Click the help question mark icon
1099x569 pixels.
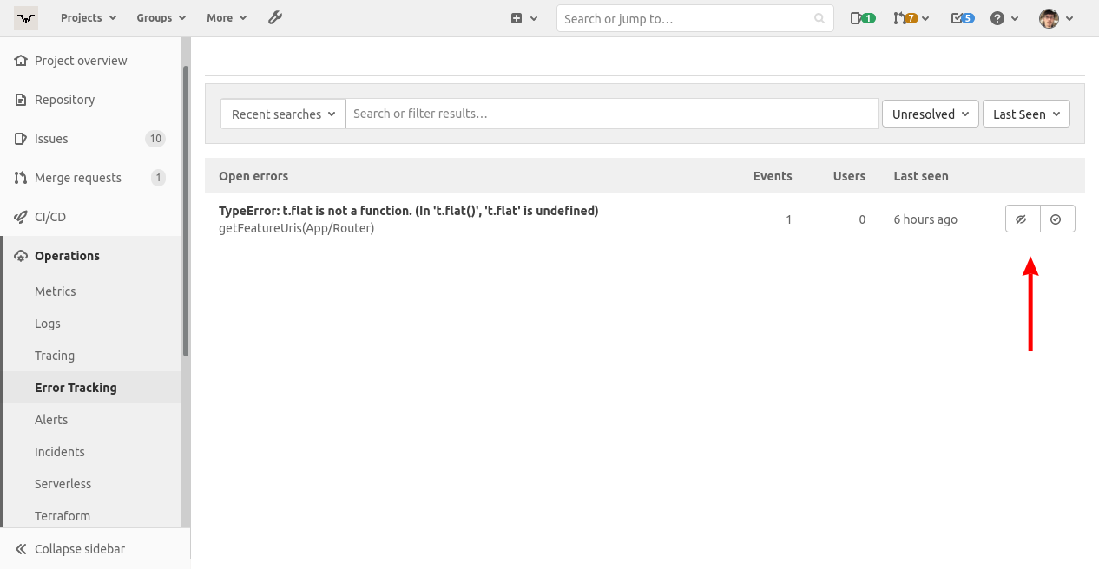(998, 17)
